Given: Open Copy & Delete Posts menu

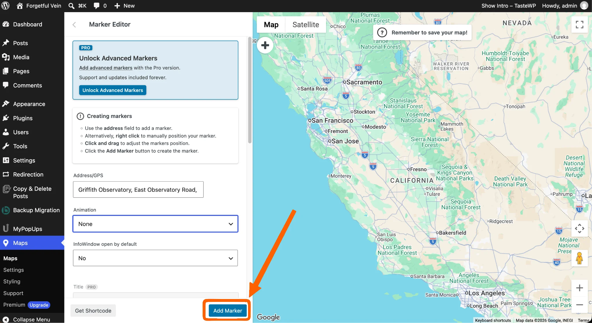Looking at the screenshot, I should pyautogui.click(x=32, y=192).
